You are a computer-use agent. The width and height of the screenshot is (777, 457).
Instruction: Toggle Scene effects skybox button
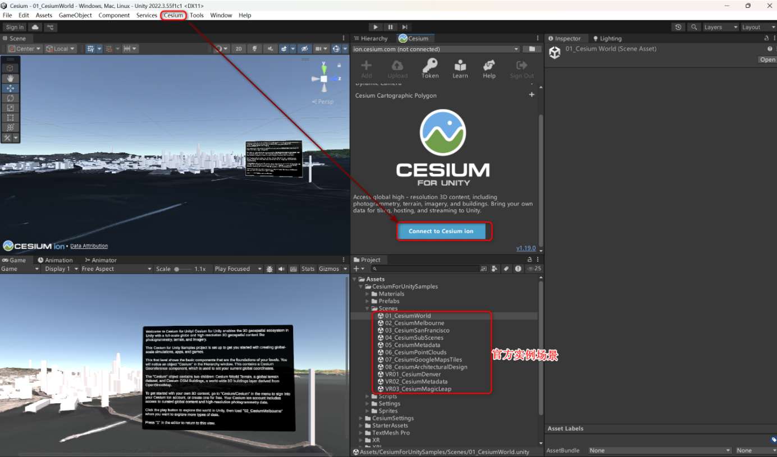pyautogui.click(x=284, y=49)
